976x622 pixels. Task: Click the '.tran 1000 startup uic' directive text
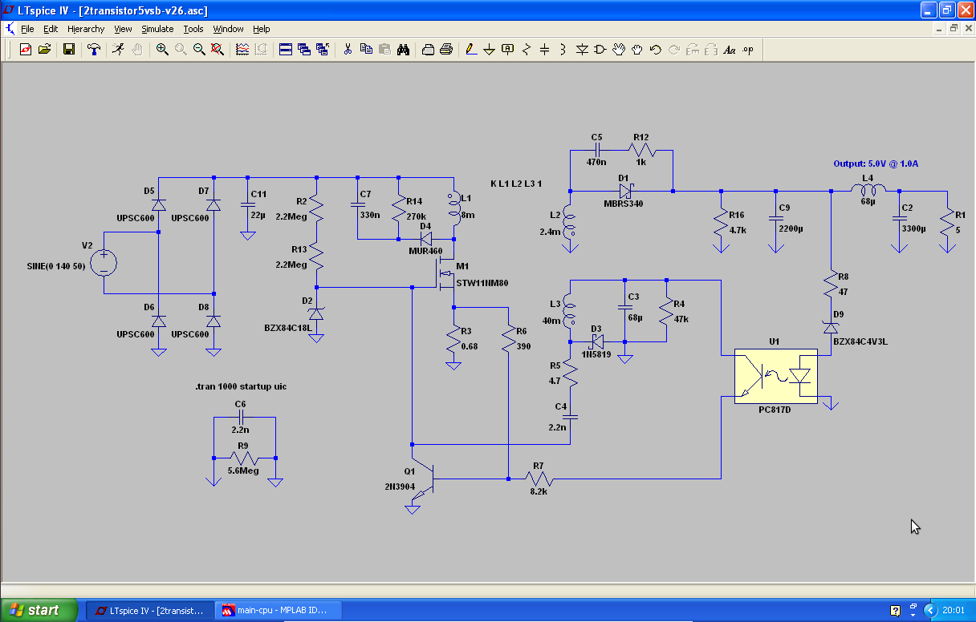click(241, 386)
